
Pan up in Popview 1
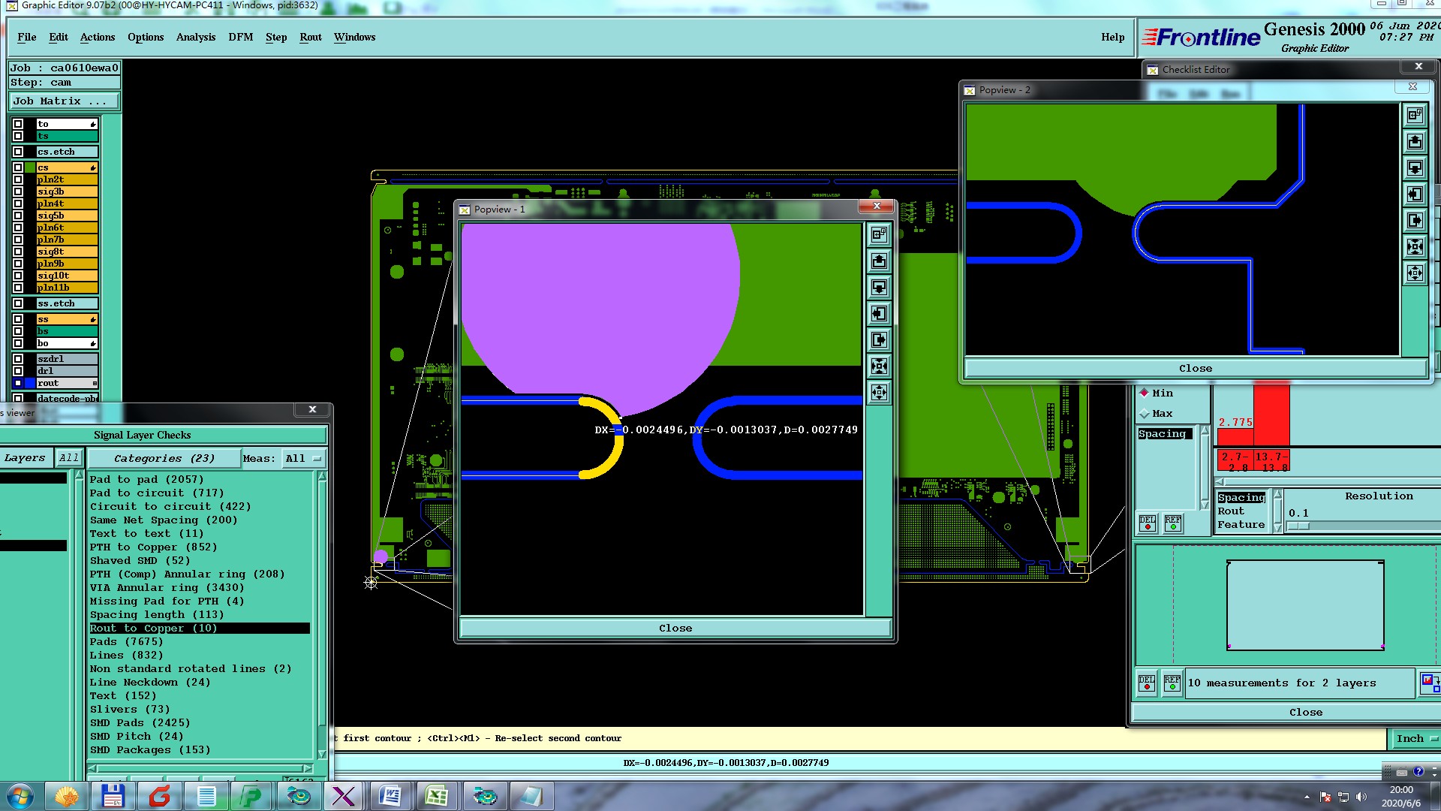tap(879, 261)
